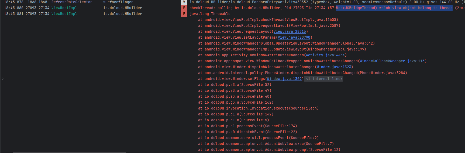
Task: Open the WindowCallbackWrapper.java:115 link
Action: (392, 61)
